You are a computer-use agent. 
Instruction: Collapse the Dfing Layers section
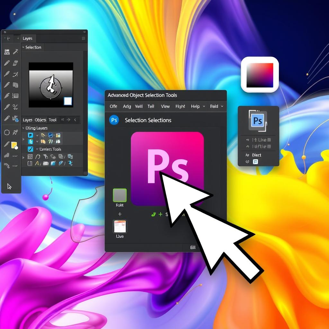[x=23, y=128]
